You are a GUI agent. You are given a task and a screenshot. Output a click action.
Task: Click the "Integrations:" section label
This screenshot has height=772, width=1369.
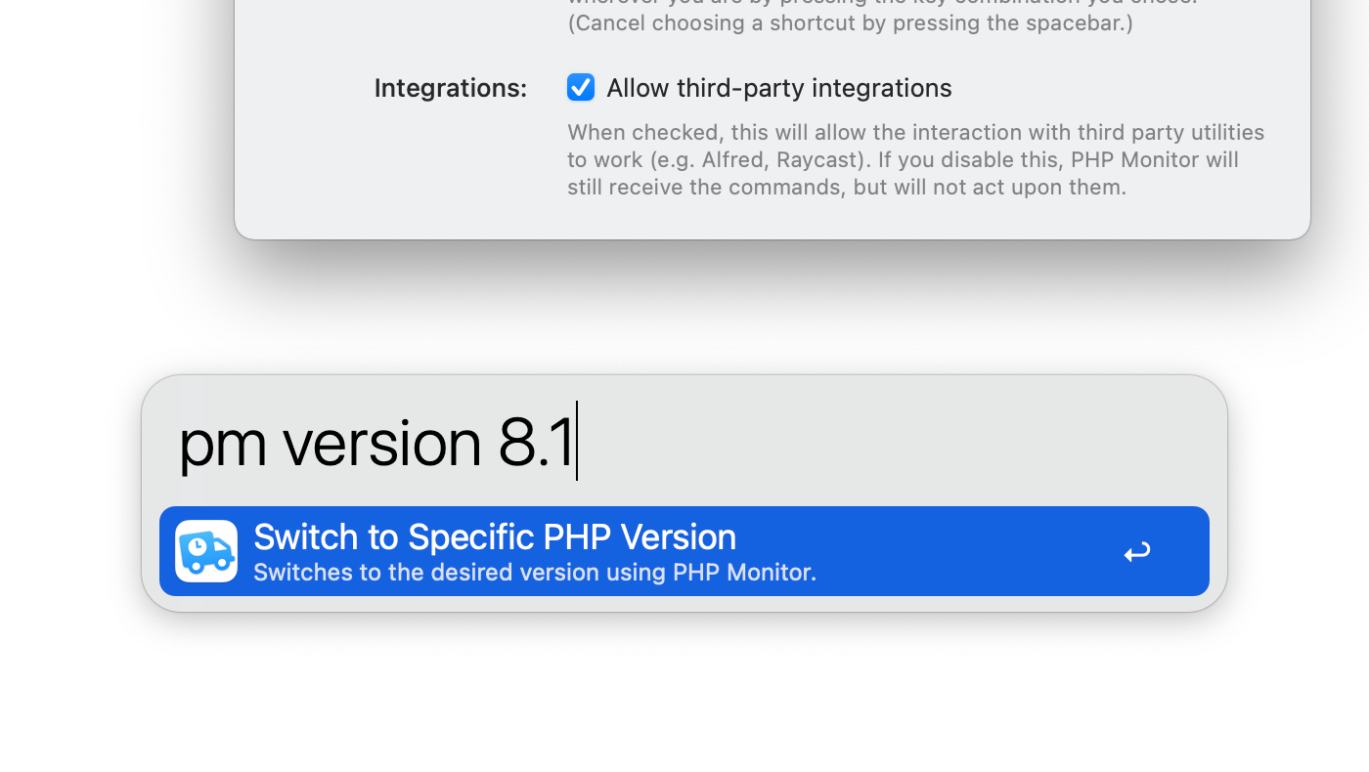click(x=451, y=88)
